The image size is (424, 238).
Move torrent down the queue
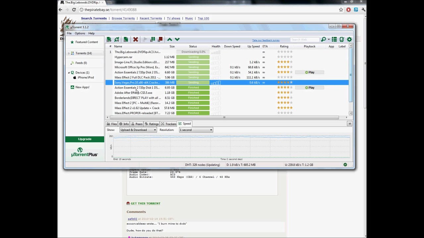tap(177, 39)
